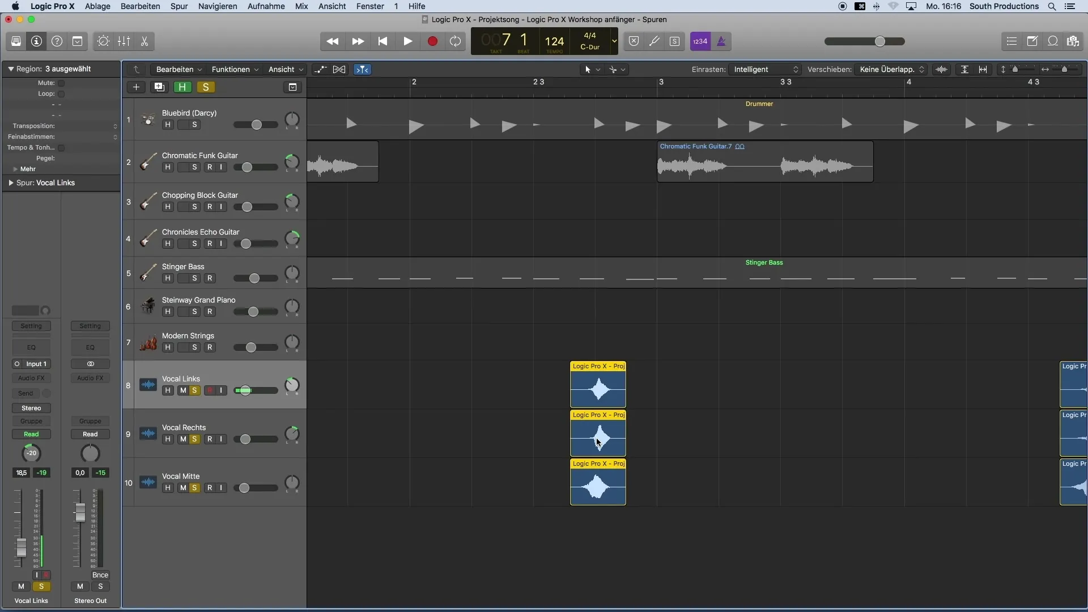Open the Library panel icon
Viewport: 1088px width, 612px height.
[16, 41]
